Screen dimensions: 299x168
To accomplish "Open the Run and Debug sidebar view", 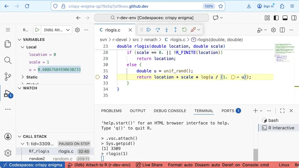I will tap(8, 94).
